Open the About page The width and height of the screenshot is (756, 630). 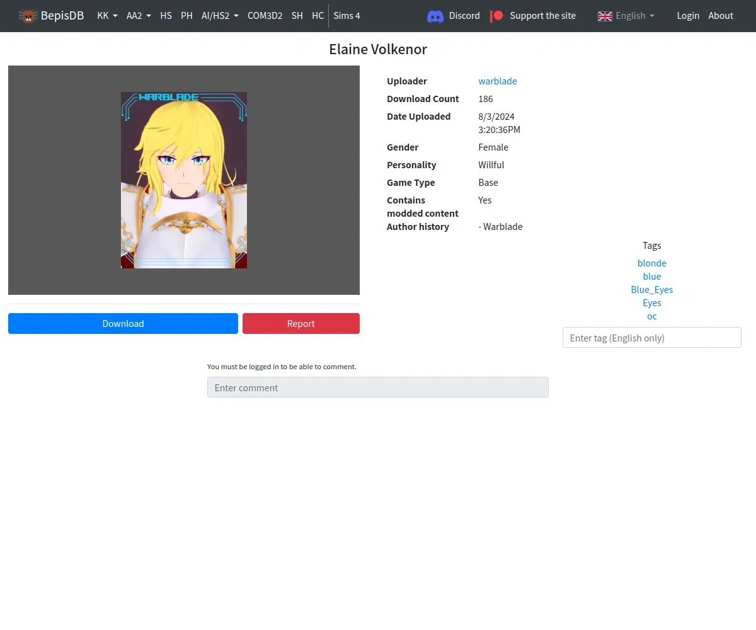point(721,16)
